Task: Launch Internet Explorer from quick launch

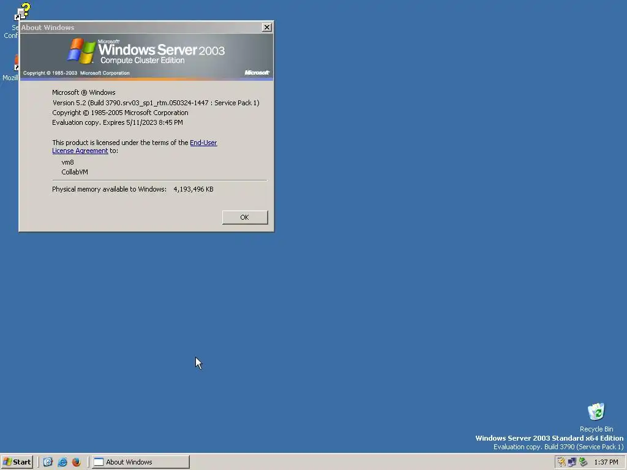Action: [62, 461]
